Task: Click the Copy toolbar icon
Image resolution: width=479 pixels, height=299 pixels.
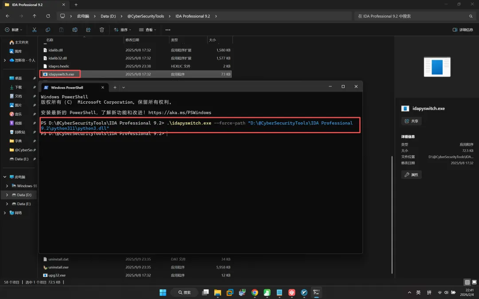Action: pyautogui.click(x=47, y=30)
